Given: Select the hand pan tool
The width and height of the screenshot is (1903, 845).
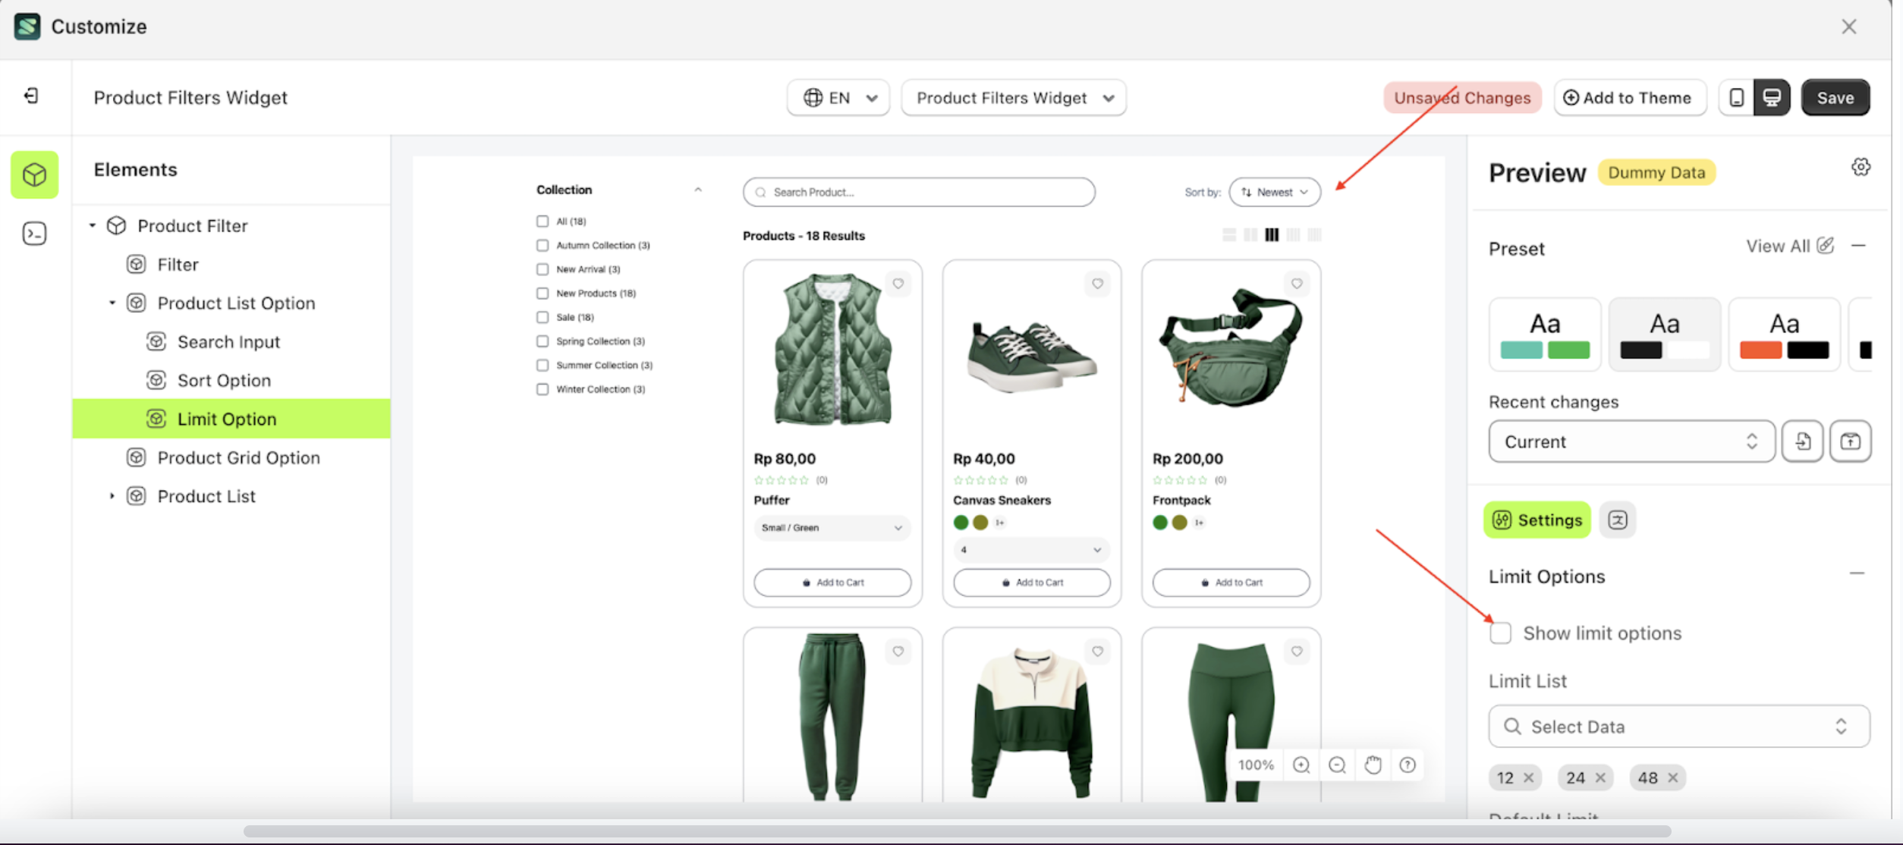Looking at the screenshot, I should (x=1373, y=765).
